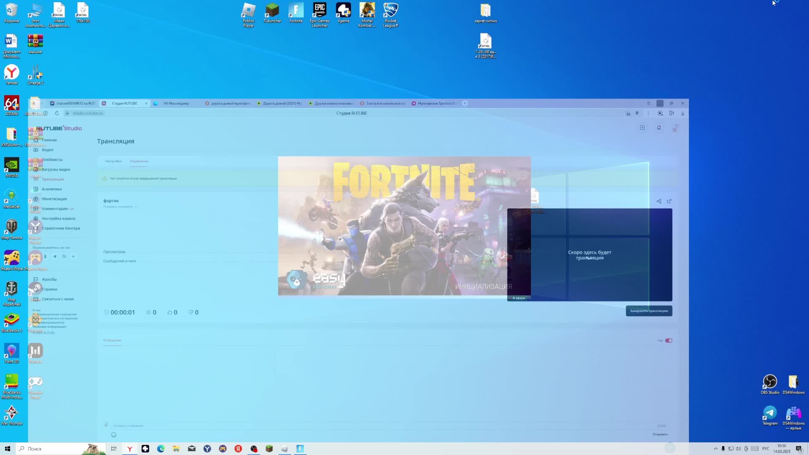Open the Telegram social link in sidebar
809x455 pixels.
pos(54,256)
